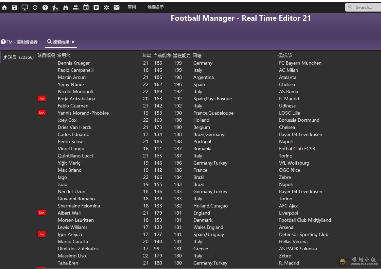Click FC Bayern München club cell
The image size is (381, 269).
coord(300,63)
